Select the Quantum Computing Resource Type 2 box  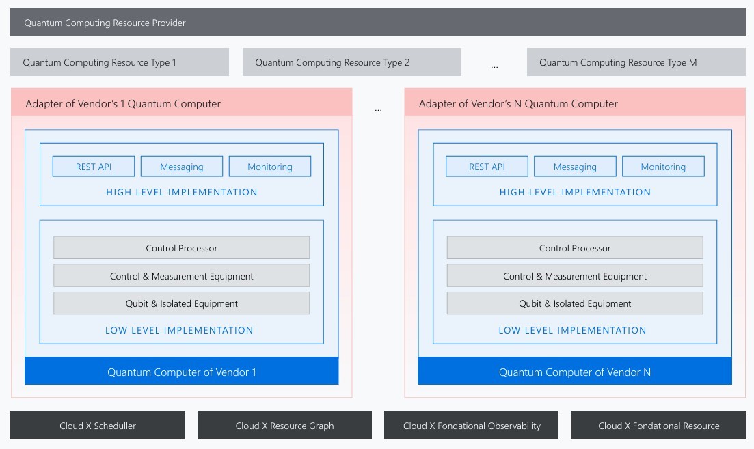pyautogui.click(x=351, y=62)
